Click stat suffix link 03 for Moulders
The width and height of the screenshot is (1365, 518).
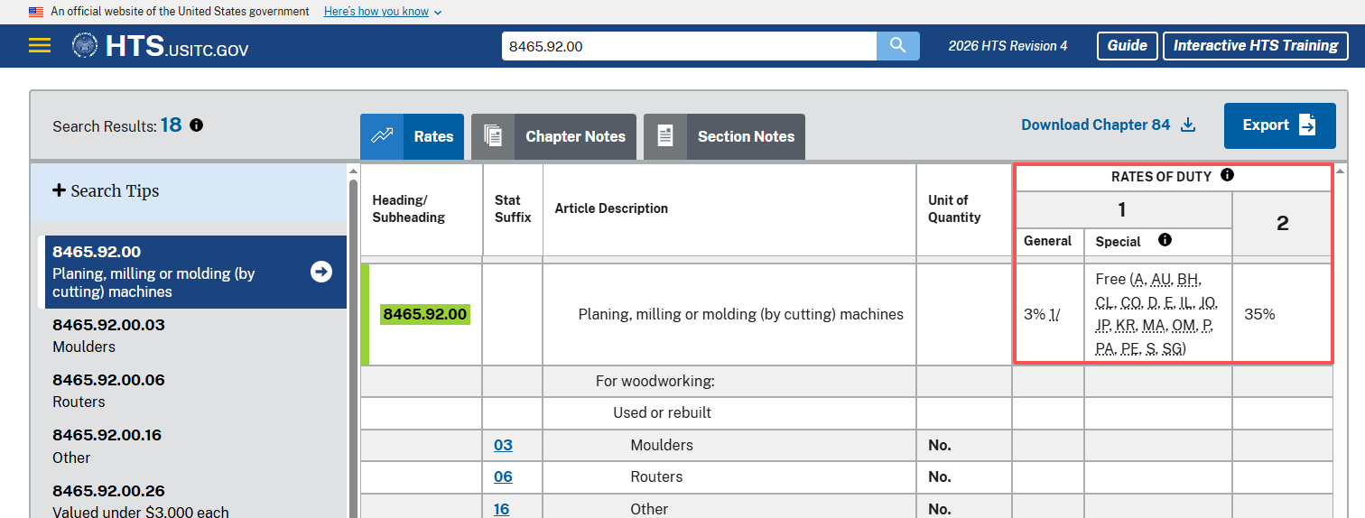(503, 445)
